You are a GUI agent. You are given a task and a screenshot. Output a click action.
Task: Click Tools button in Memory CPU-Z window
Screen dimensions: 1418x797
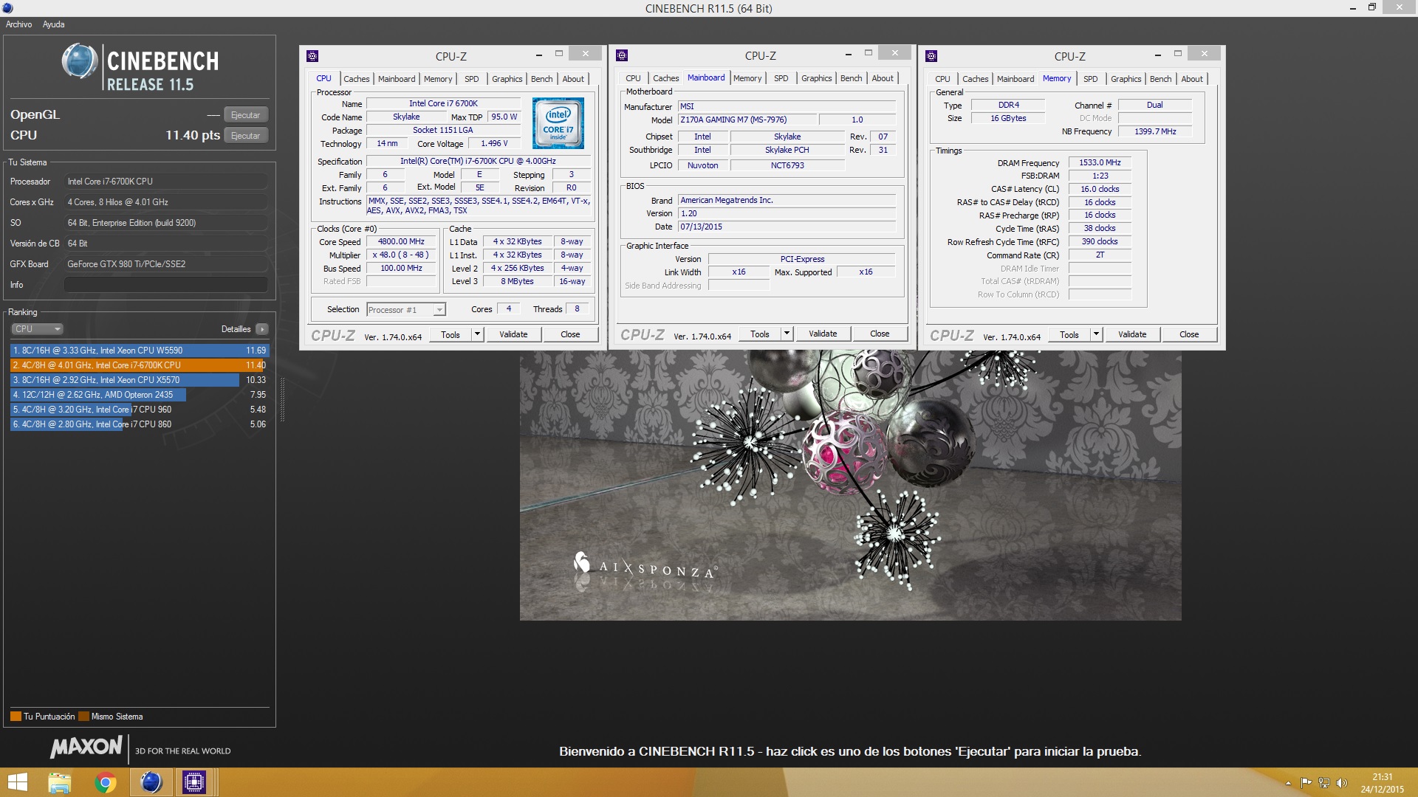pyautogui.click(x=1069, y=335)
